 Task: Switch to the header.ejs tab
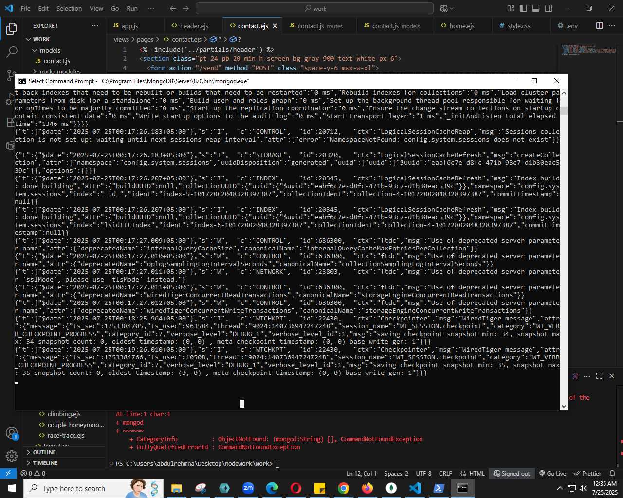[x=194, y=26]
